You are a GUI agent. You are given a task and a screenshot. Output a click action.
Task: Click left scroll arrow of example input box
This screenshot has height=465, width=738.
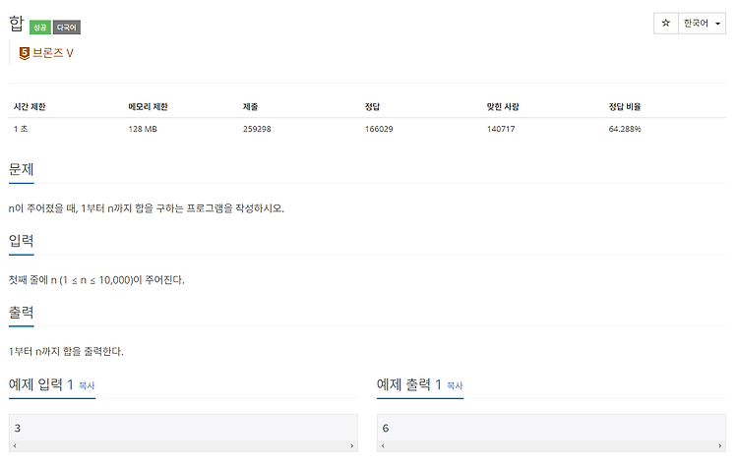click(15, 445)
